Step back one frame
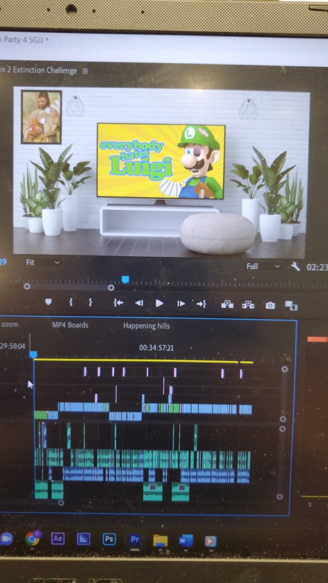Image resolution: width=328 pixels, height=583 pixels. (x=139, y=303)
